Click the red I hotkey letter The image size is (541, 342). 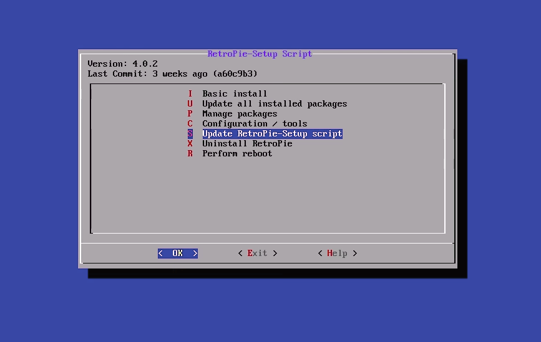[190, 94]
